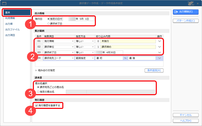
Task: Click the operation chevron for condition row 02
Action: click(160, 47)
